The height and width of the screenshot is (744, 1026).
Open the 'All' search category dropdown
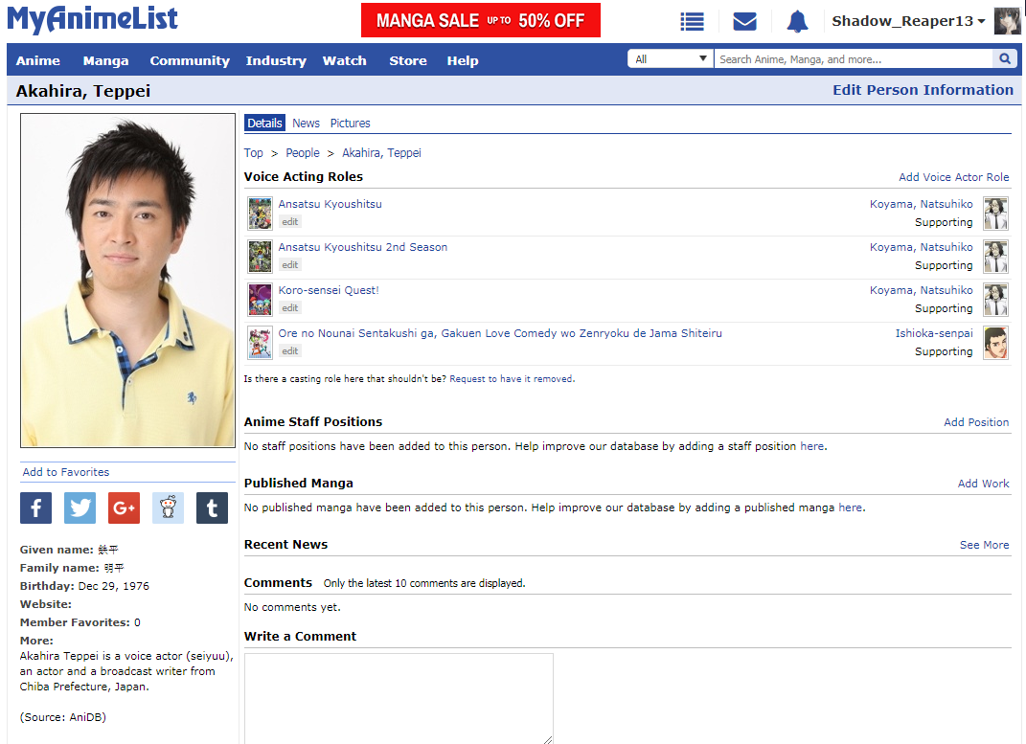coord(671,59)
